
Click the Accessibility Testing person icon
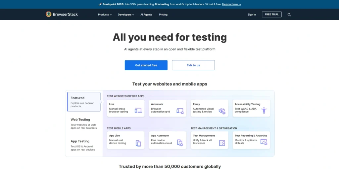[264, 110]
